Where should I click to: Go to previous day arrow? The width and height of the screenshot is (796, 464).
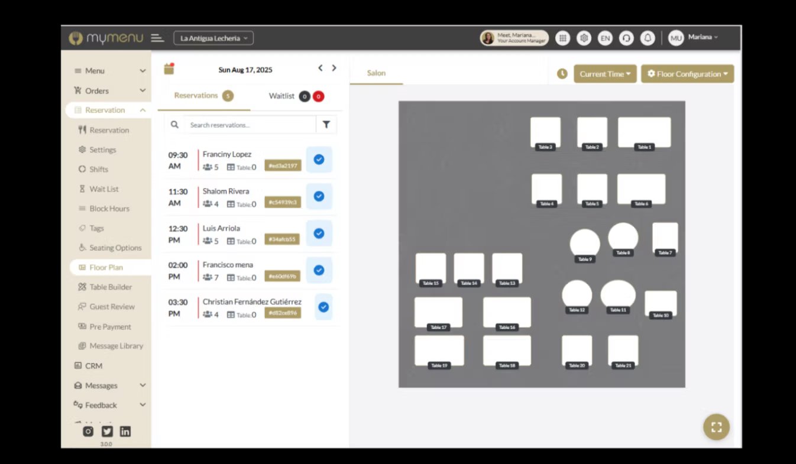[320, 68]
